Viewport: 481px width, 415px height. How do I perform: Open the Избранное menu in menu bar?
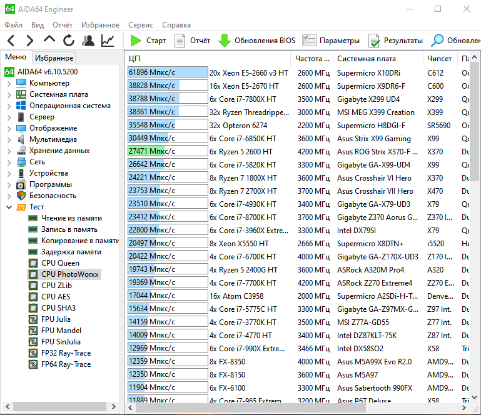(100, 25)
